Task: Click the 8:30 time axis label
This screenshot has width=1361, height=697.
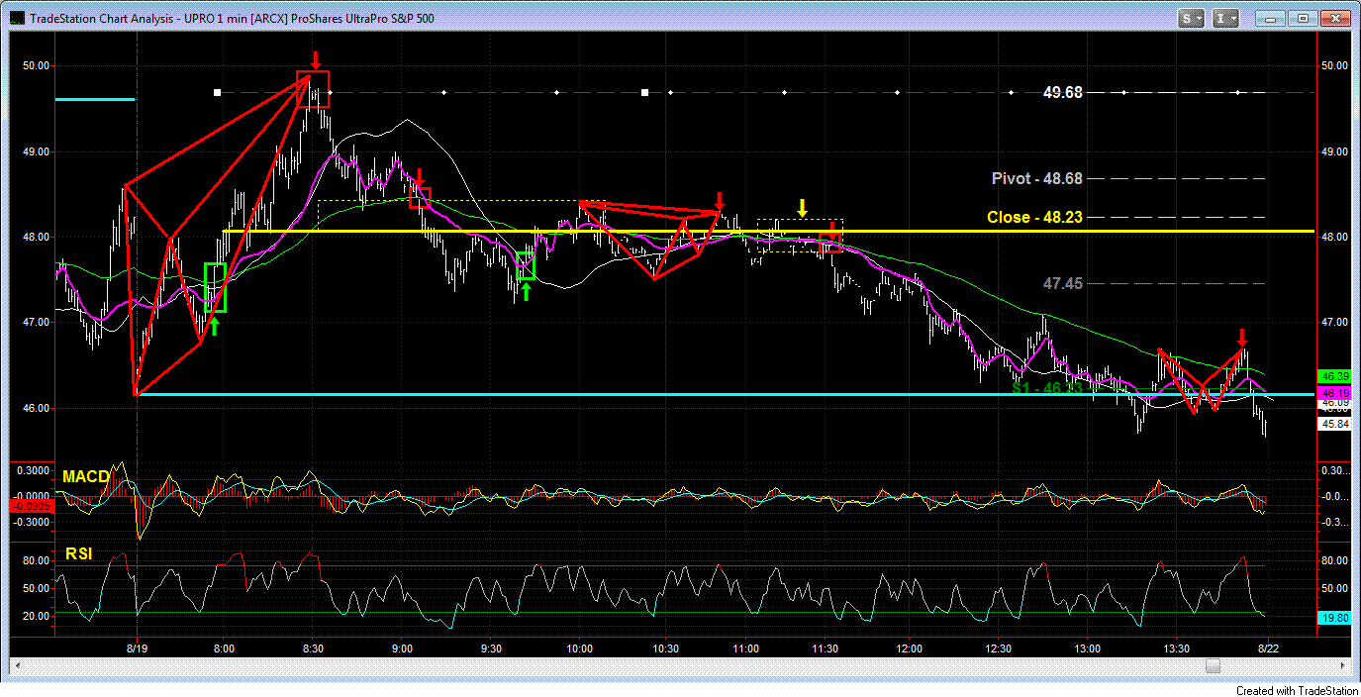Action: coord(313,649)
